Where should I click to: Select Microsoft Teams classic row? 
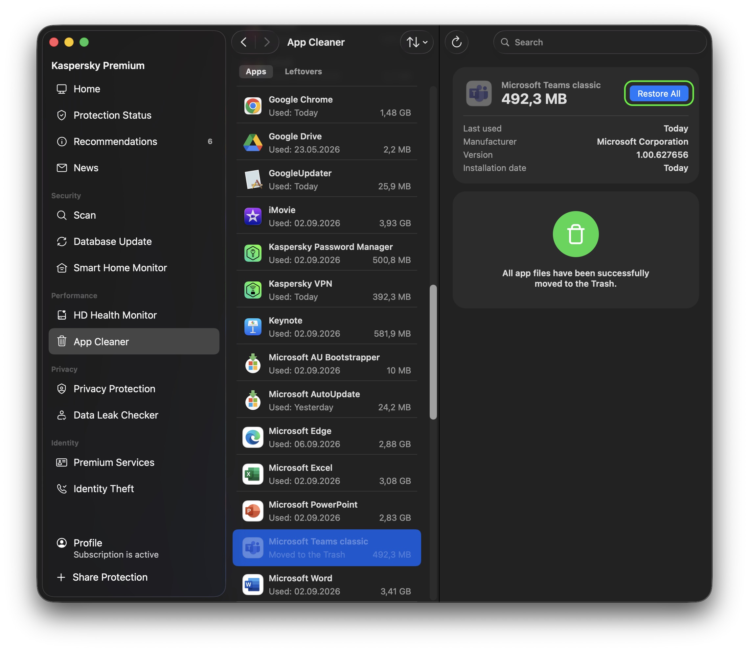pyautogui.click(x=327, y=547)
